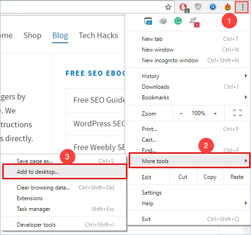Click Paste in the Edit row
This screenshot has width=251, height=235.
tap(237, 177)
